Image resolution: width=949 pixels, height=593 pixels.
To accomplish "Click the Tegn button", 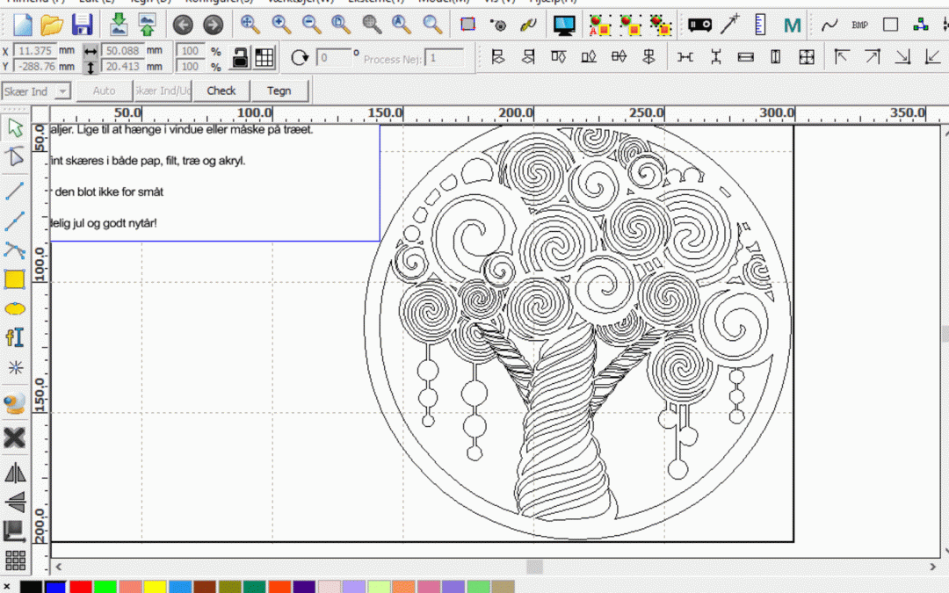I will coord(279,90).
